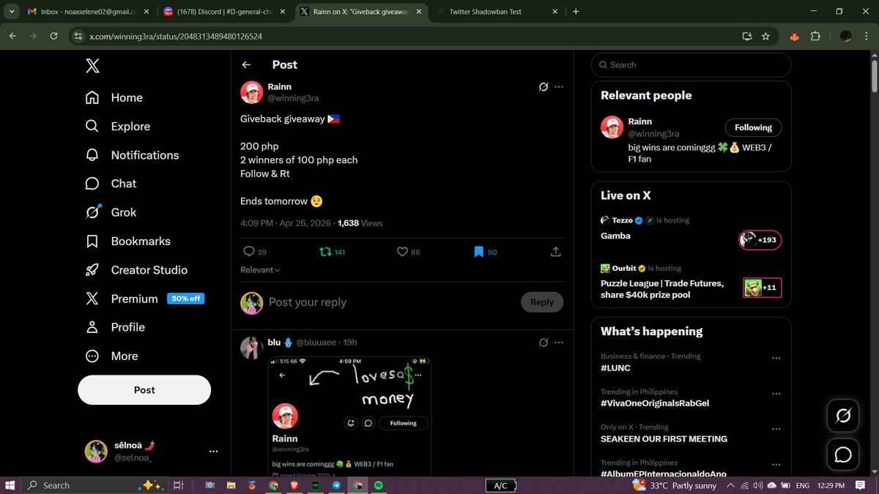Toggle bookmark with 50 count
Image resolution: width=879 pixels, height=494 pixels.
pos(485,252)
